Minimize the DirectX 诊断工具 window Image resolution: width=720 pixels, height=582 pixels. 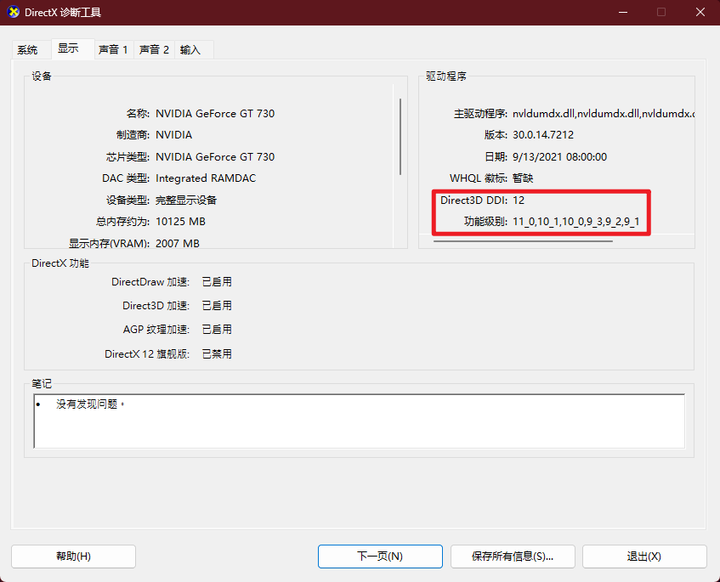623,12
